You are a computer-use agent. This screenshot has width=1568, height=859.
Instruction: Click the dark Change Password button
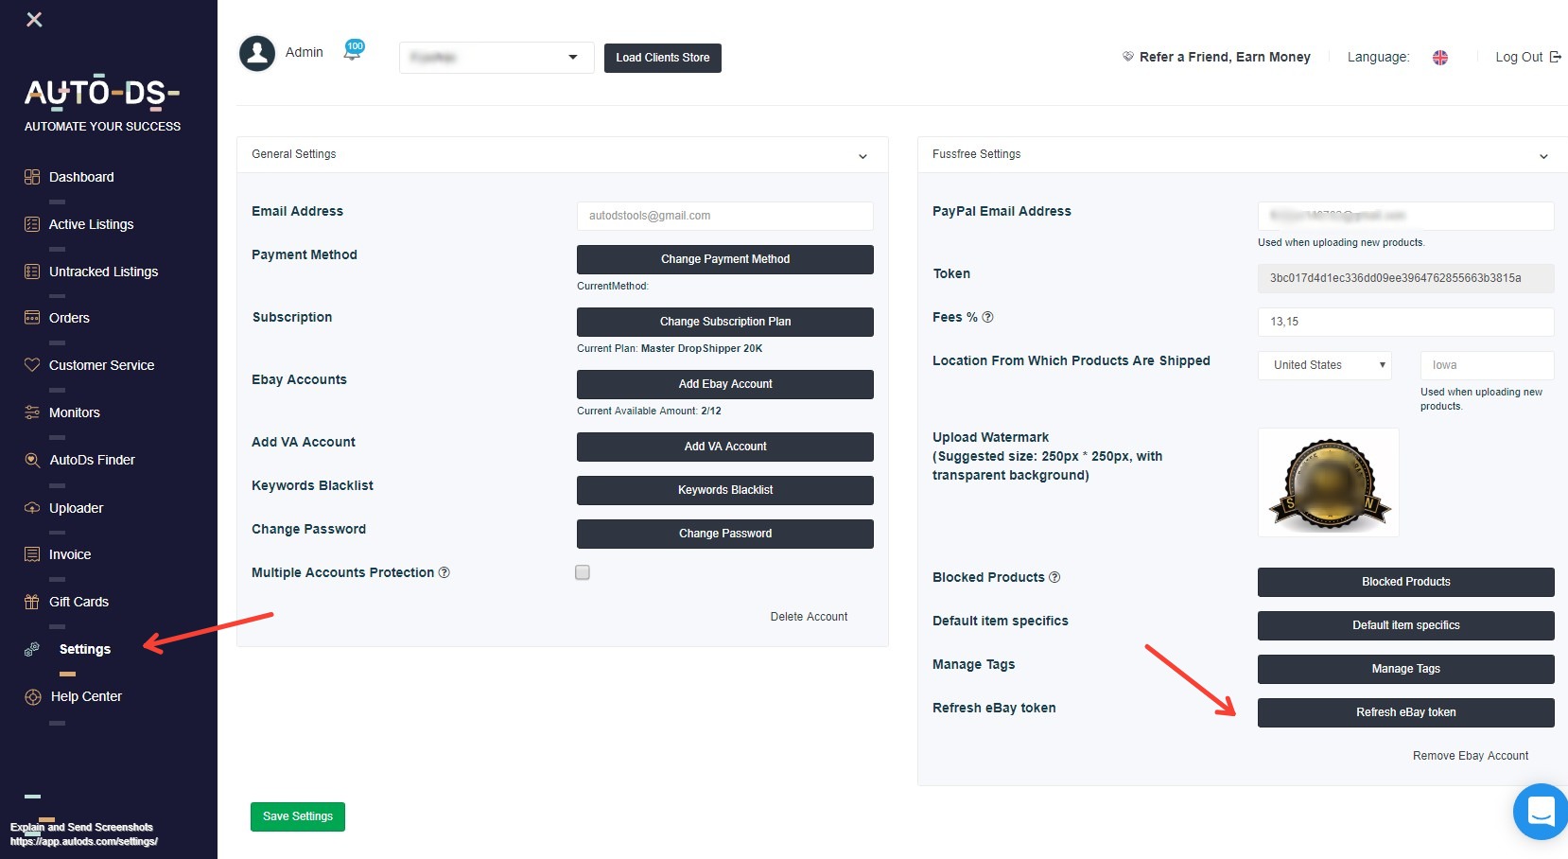(x=725, y=534)
